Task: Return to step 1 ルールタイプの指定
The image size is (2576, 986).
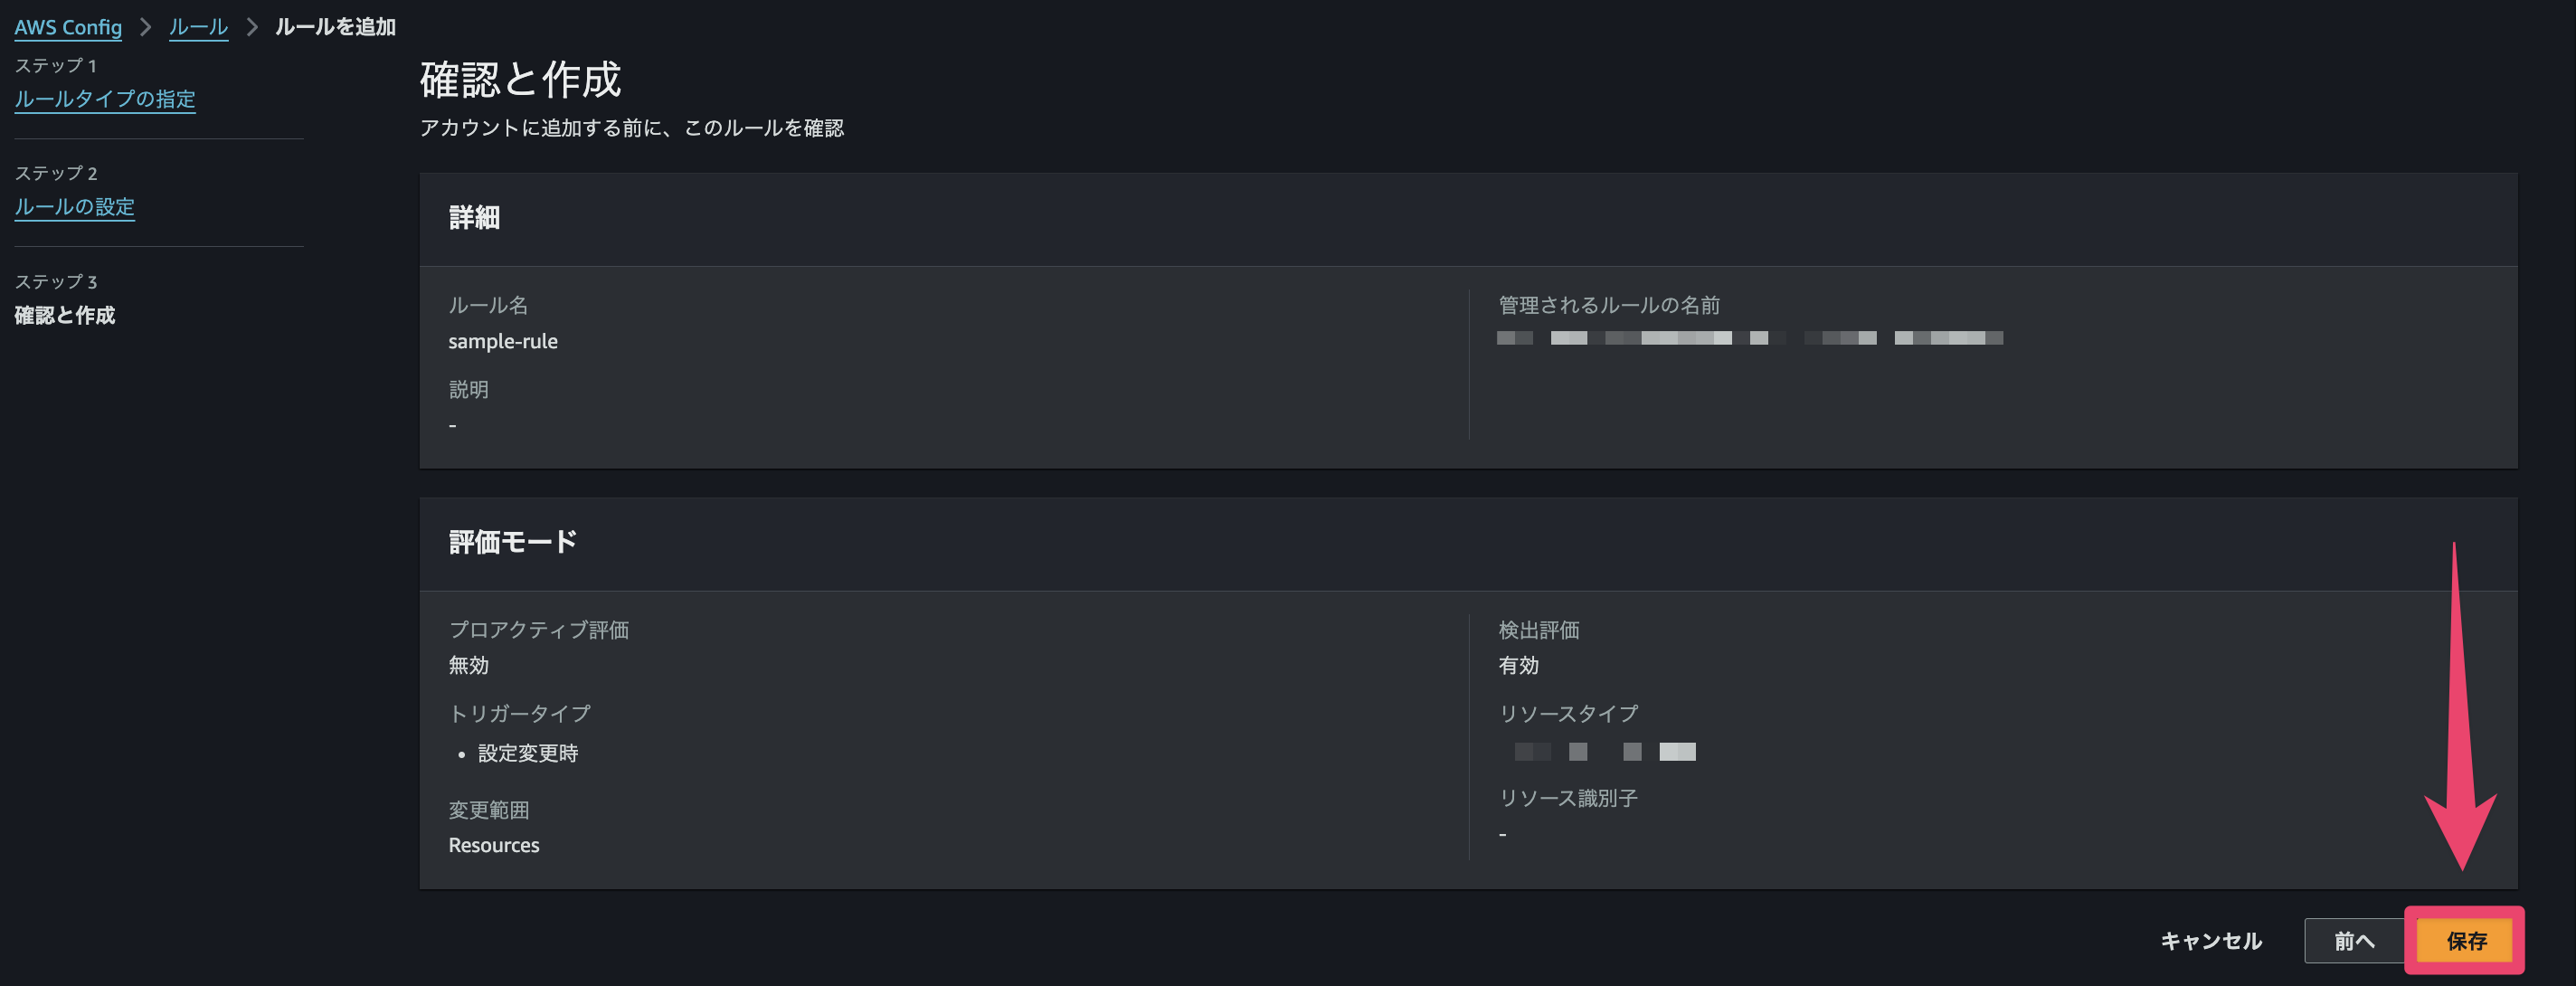Action: pyautogui.click(x=104, y=99)
